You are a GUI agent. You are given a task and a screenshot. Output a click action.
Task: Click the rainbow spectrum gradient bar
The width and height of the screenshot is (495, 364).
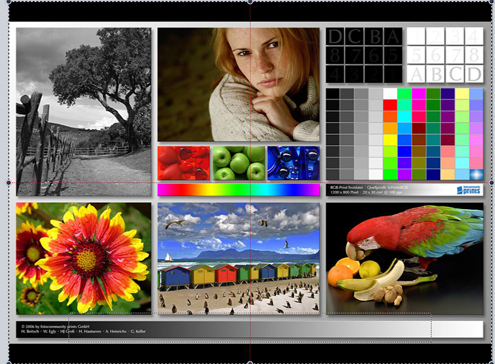click(238, 190)
